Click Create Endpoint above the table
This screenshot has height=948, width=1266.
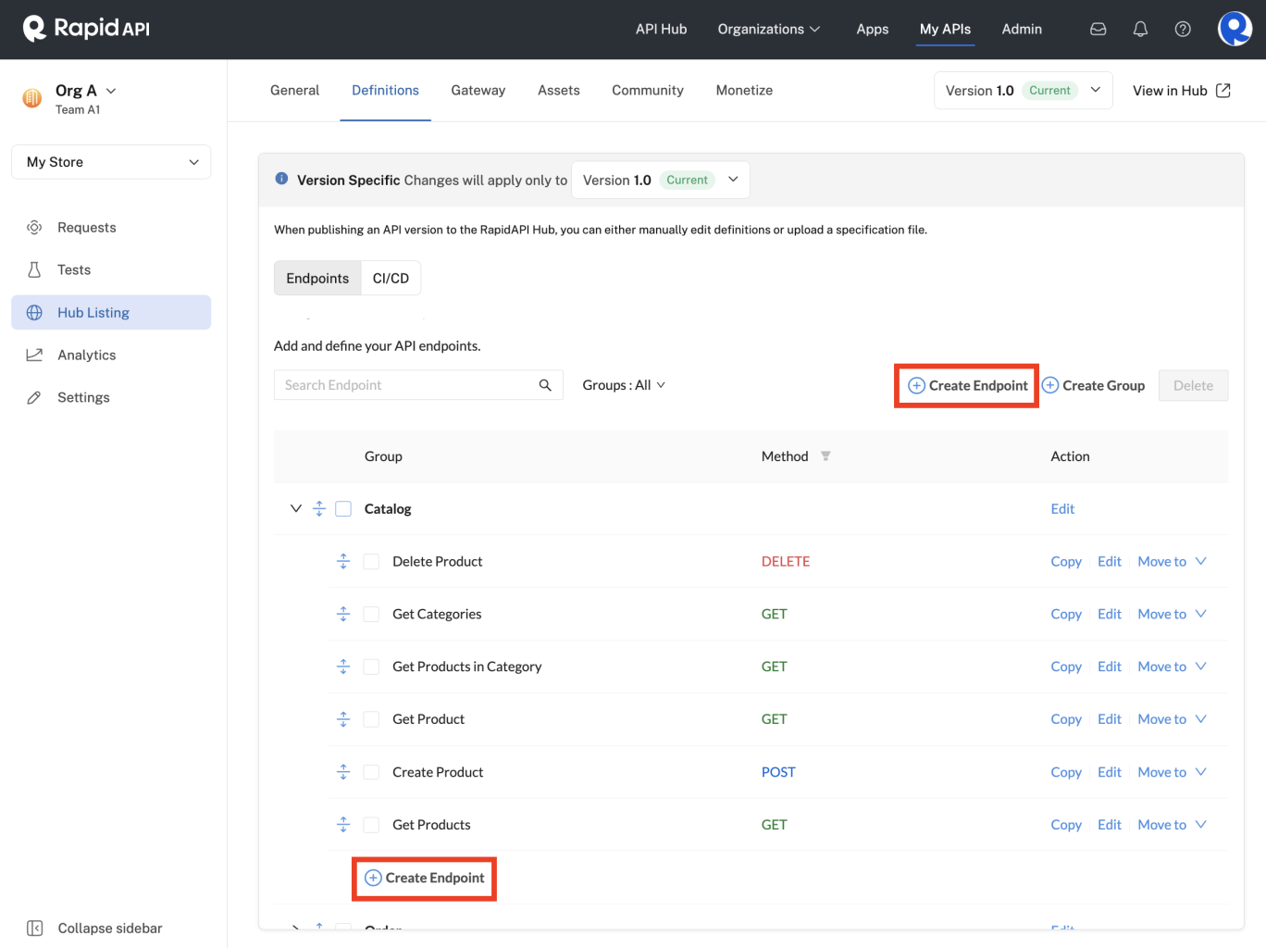tap(967, 386)
